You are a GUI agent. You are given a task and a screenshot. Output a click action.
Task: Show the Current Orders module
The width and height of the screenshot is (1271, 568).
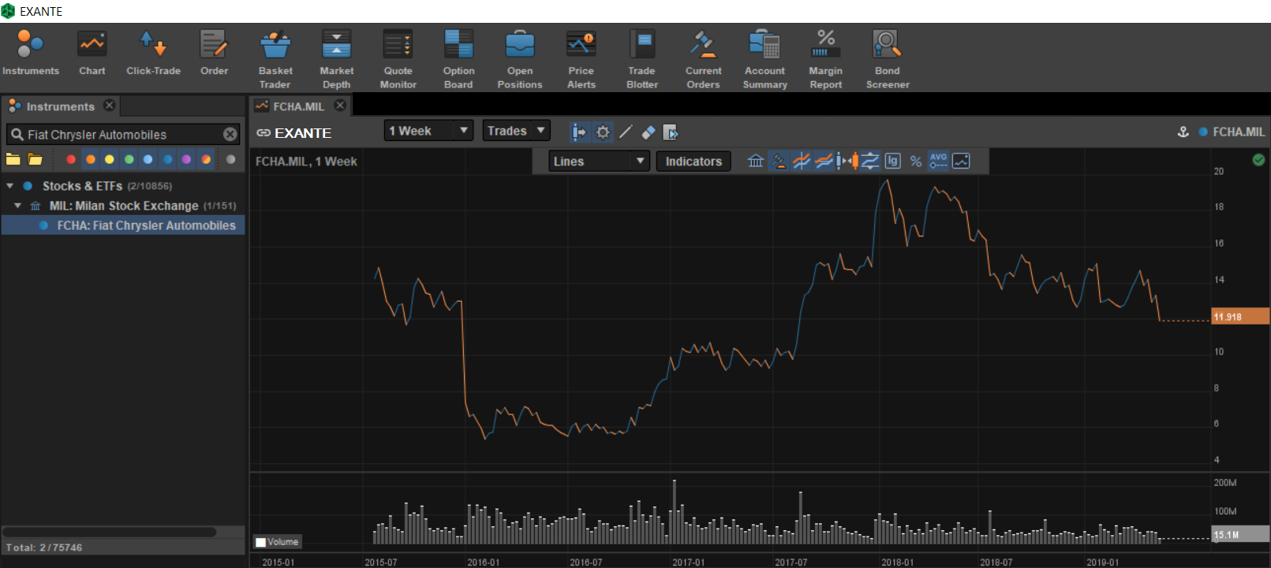pyautogui.click(x=703, y=59)
